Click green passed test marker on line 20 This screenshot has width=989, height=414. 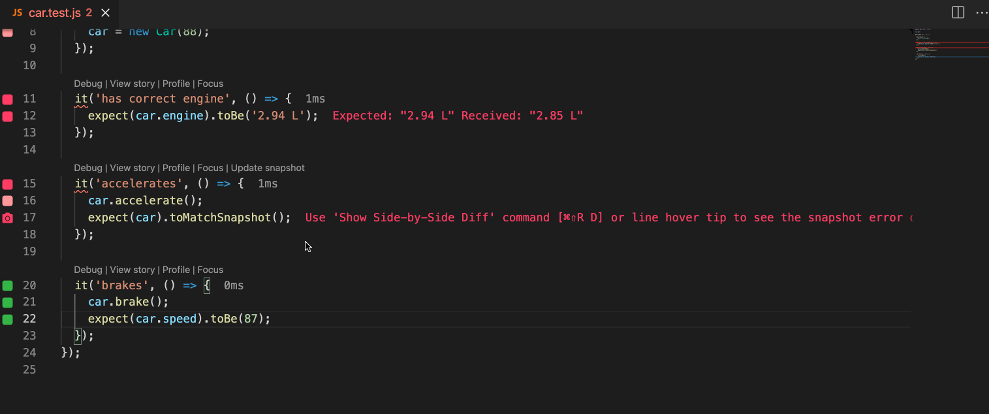click(x=7, y=285)
